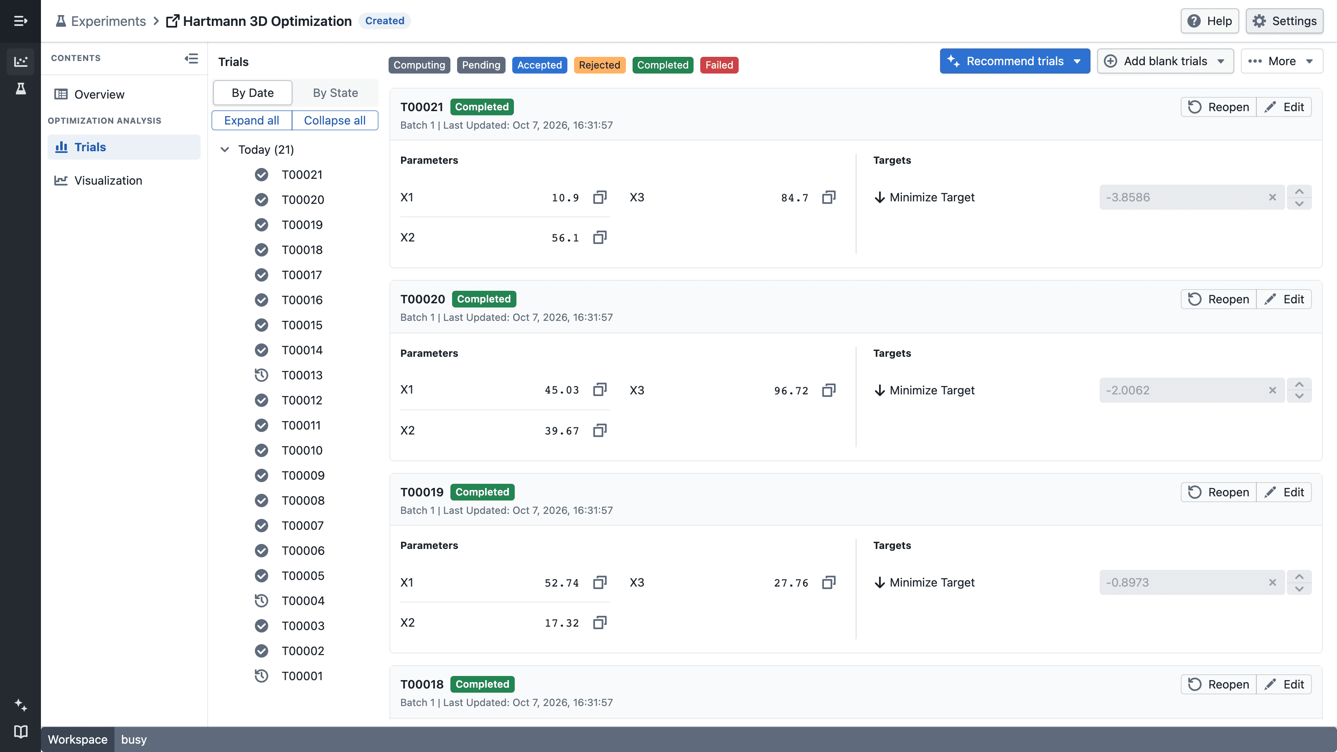Toggle the main navigation menu icon
1337x752 pixels.
[20, 21]
